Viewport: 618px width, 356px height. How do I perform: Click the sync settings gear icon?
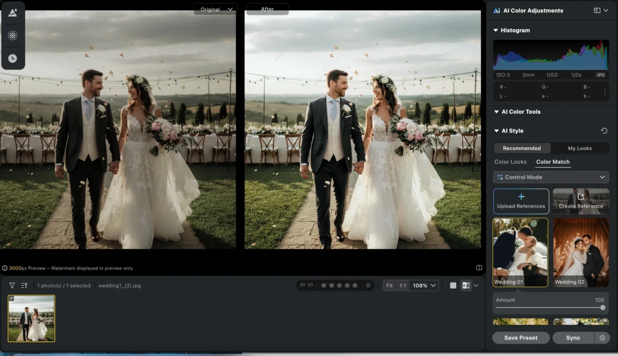[603, 337]
